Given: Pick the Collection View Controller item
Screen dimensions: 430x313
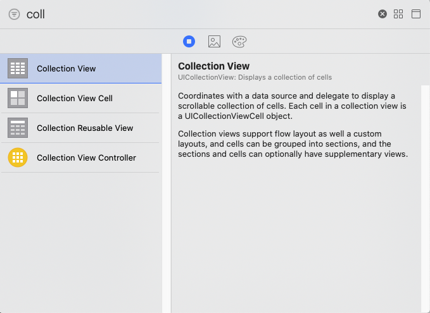Looking at the screenshot, I should 80,157.
